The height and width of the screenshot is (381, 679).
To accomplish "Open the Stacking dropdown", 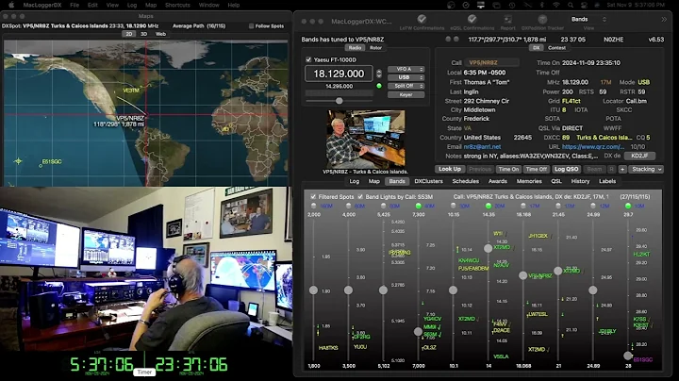I will pyautogui.click(x=647, y=170).
